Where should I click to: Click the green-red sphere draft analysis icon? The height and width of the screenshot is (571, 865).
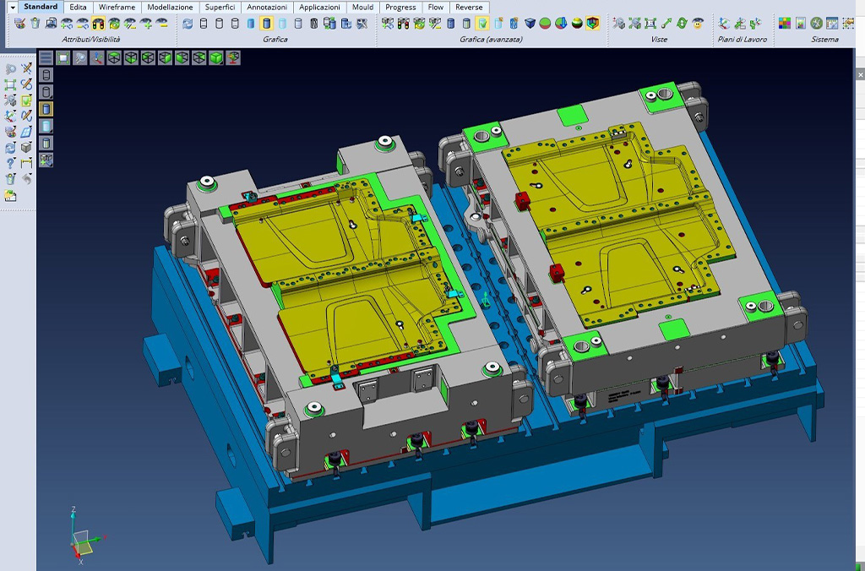click(x=545, y=24)
